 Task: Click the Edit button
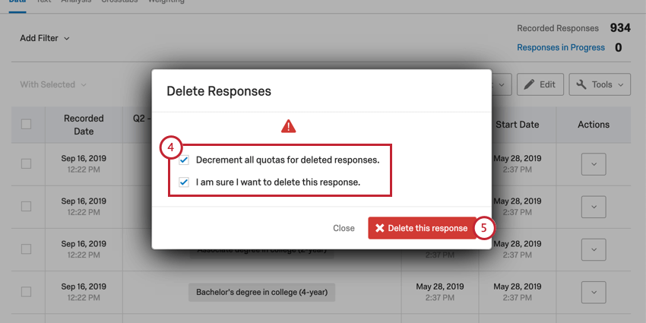(540, 84)
